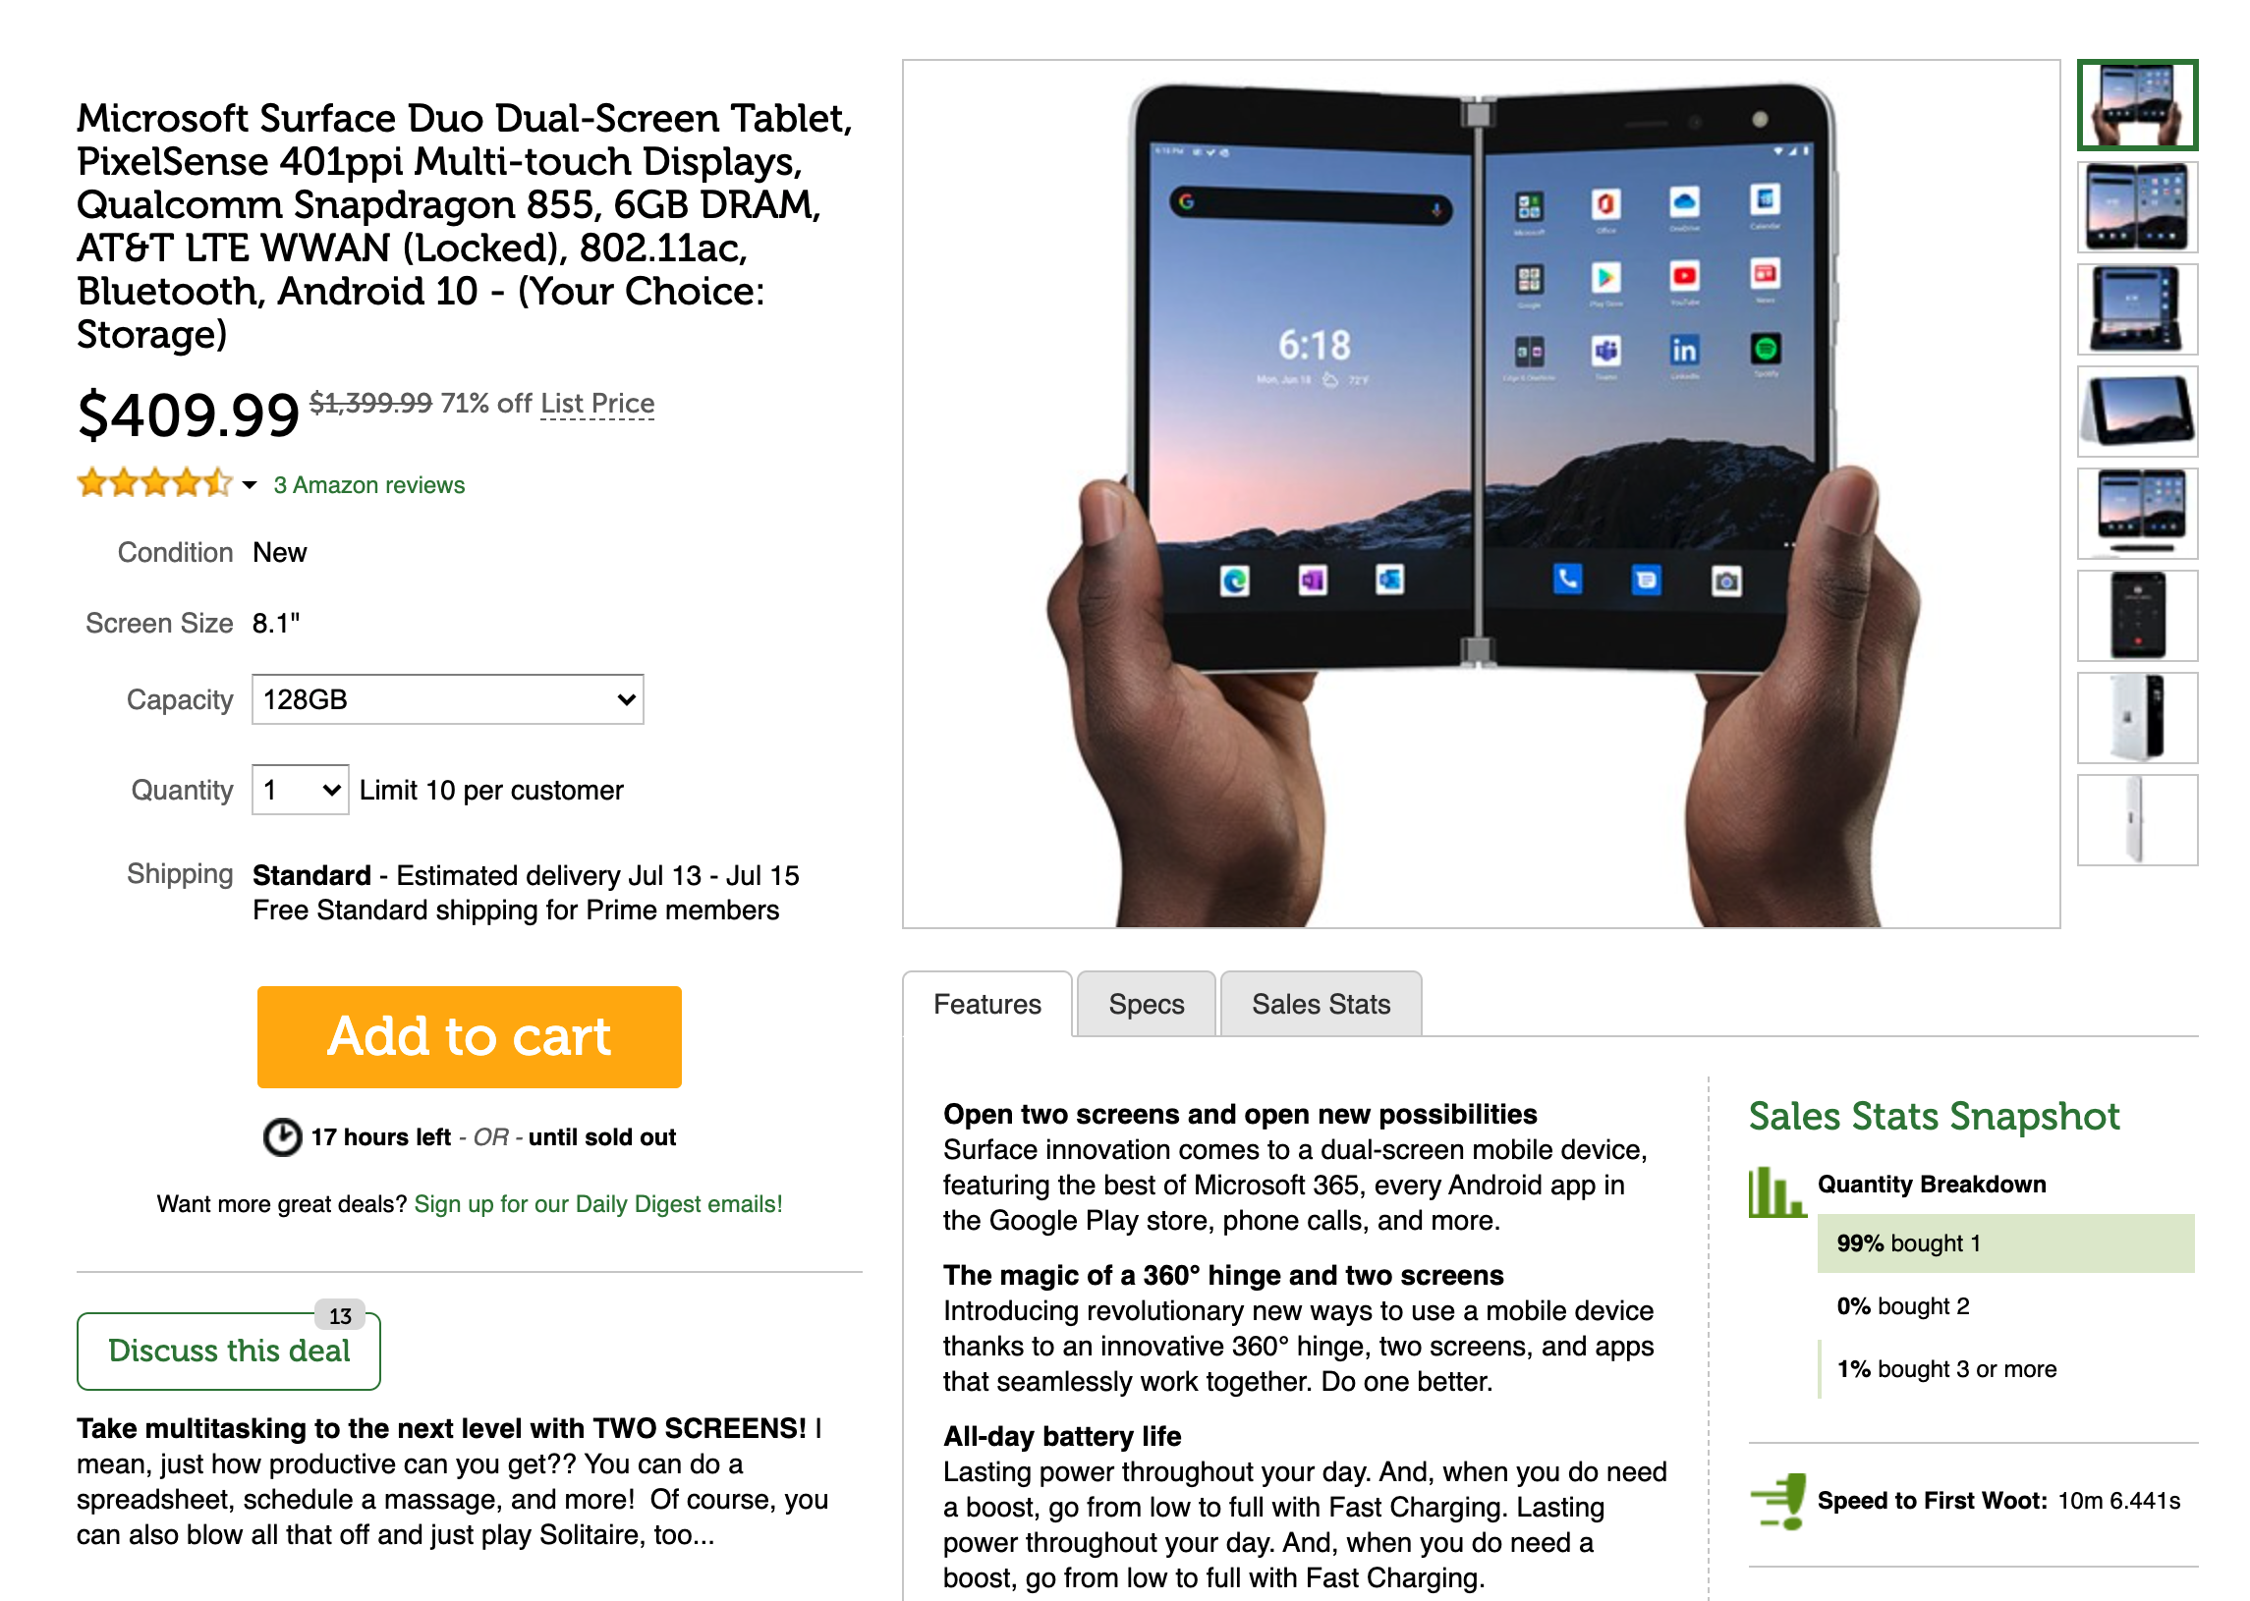The width and height of the screenshot is (2250, 1601).
Task: Sign up for Daily Digest emails link
Action: (x=597, y=1204)
